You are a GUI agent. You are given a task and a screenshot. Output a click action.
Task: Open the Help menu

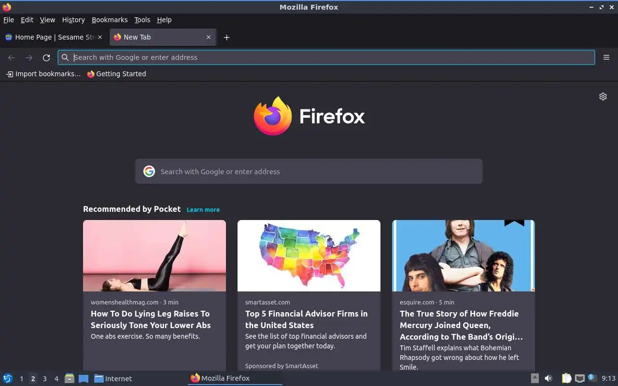pyautogui.click(x=164, y=20)
